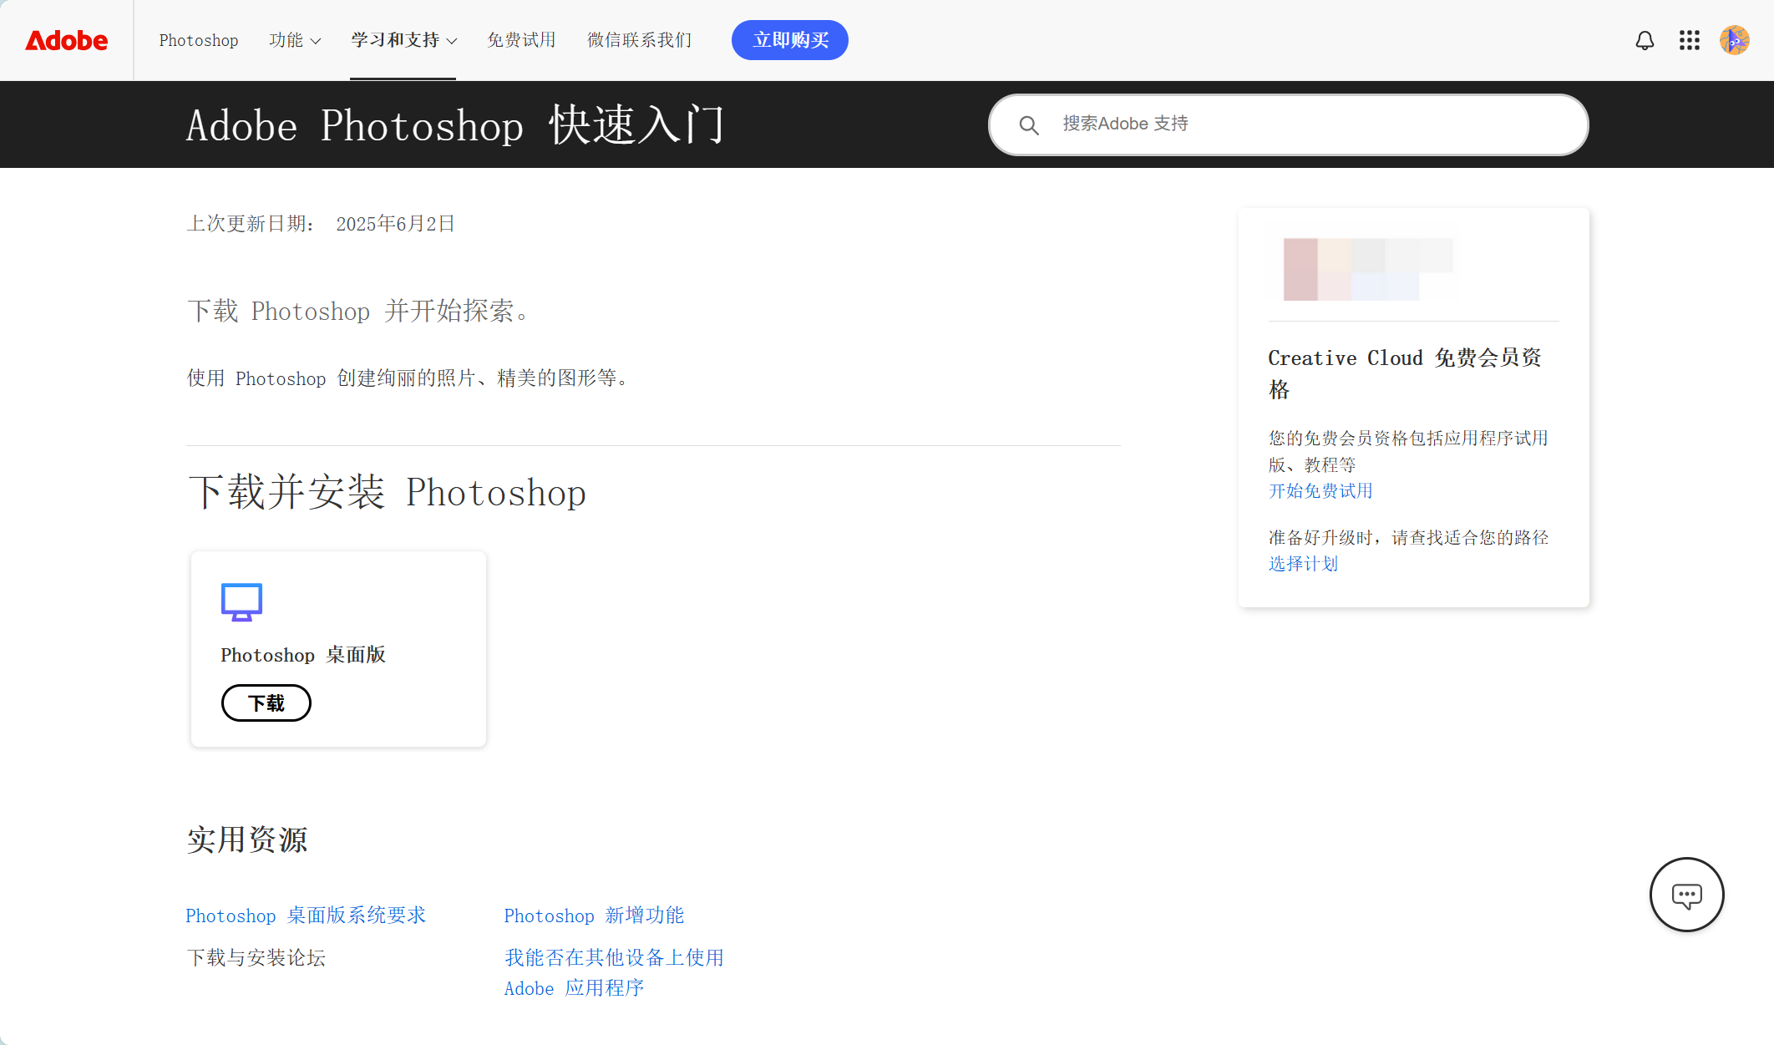Click the magnifier icon in search box
This screenshot has width=1774, height=1045.
coord(1029,125)
